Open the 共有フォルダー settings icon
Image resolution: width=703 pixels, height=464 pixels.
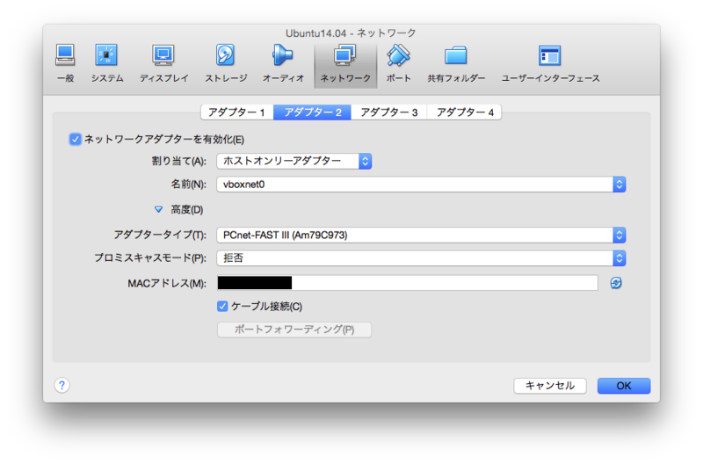click(456, 63)
